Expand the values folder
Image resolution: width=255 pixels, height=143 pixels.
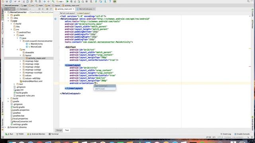point(20,75)
